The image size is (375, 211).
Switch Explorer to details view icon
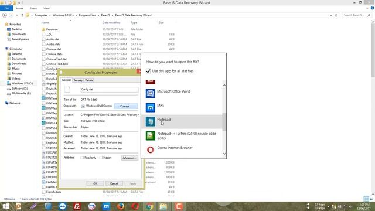coord(366,199)
